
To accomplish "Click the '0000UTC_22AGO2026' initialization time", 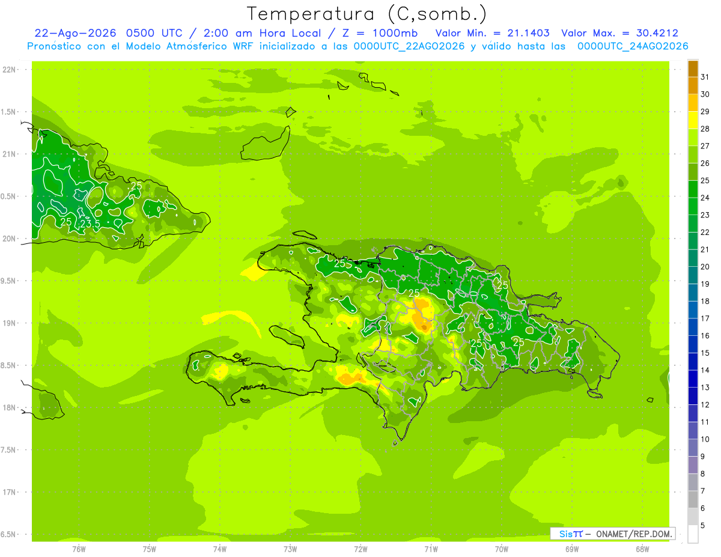I will 409,46.
